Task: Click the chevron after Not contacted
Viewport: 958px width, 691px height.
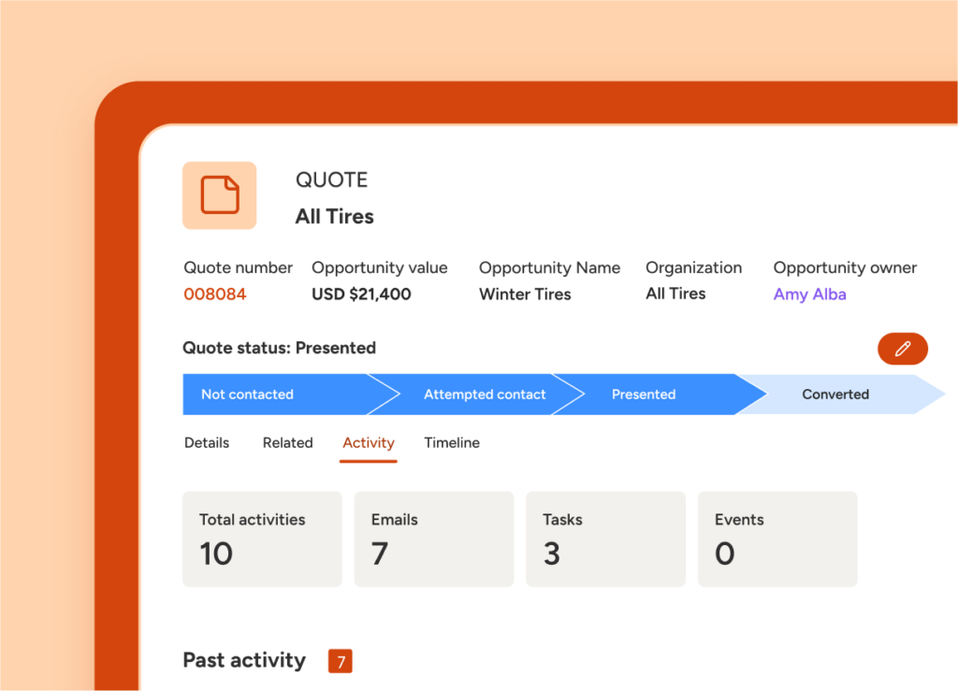Action: pyautogui.click(x=387, y=394)
